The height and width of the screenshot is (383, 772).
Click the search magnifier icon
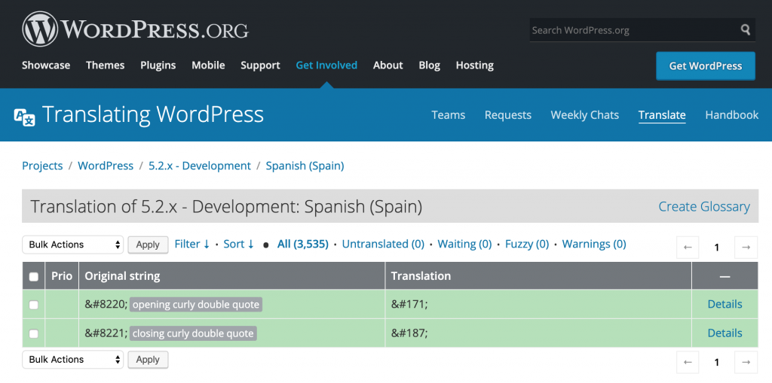(746, 29)
